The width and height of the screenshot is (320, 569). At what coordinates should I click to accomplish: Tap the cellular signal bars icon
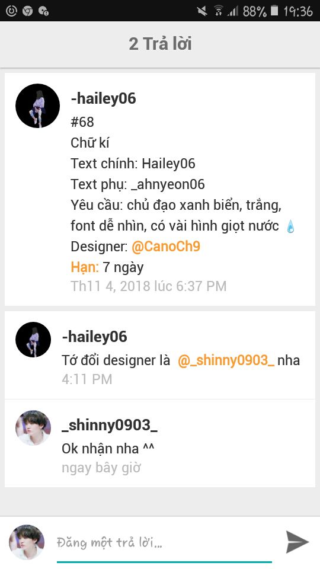click(232, 11)
